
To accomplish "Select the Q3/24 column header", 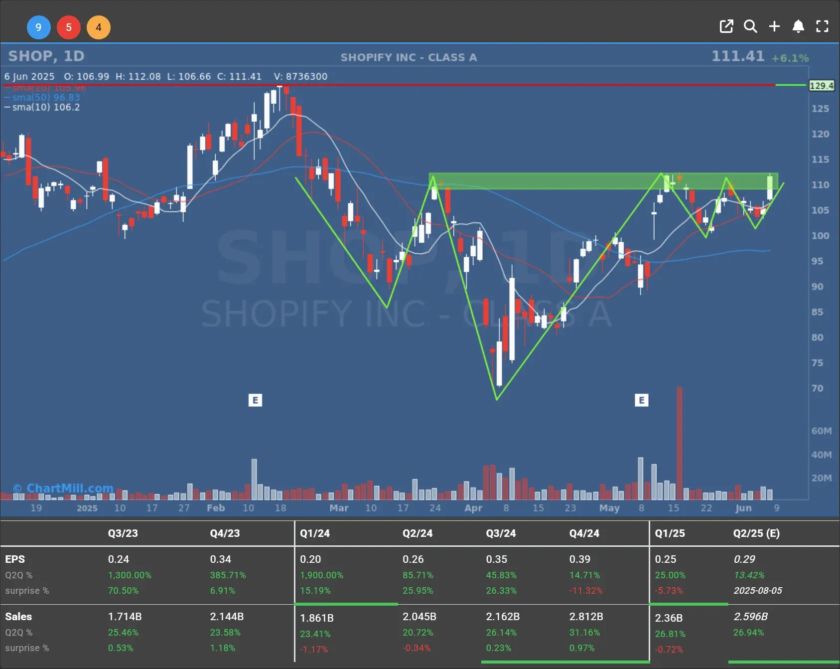I will pyautogui.click(x=501, y=533).
